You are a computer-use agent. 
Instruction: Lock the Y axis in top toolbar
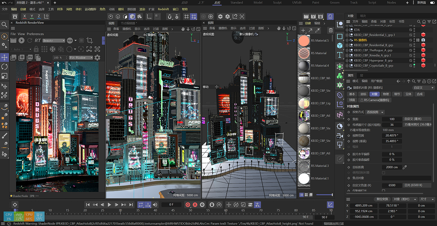coord(32,16)
